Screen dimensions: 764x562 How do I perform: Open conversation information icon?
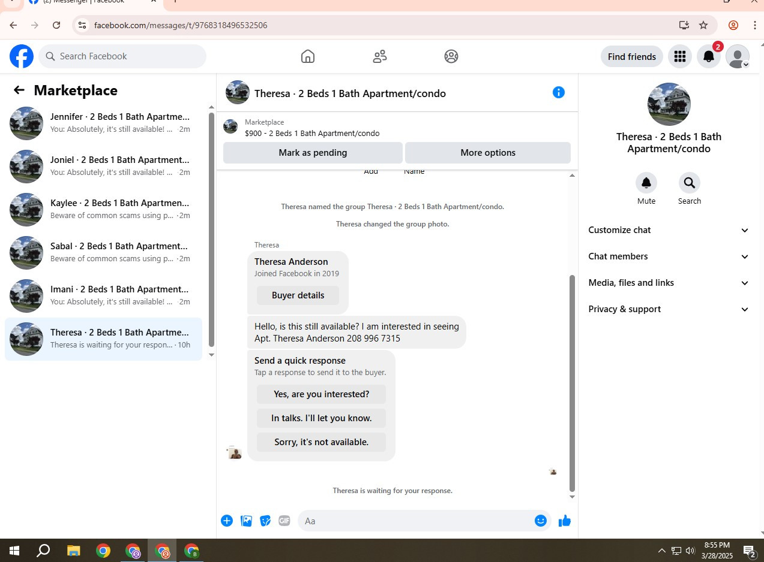[x=559, y=92]
